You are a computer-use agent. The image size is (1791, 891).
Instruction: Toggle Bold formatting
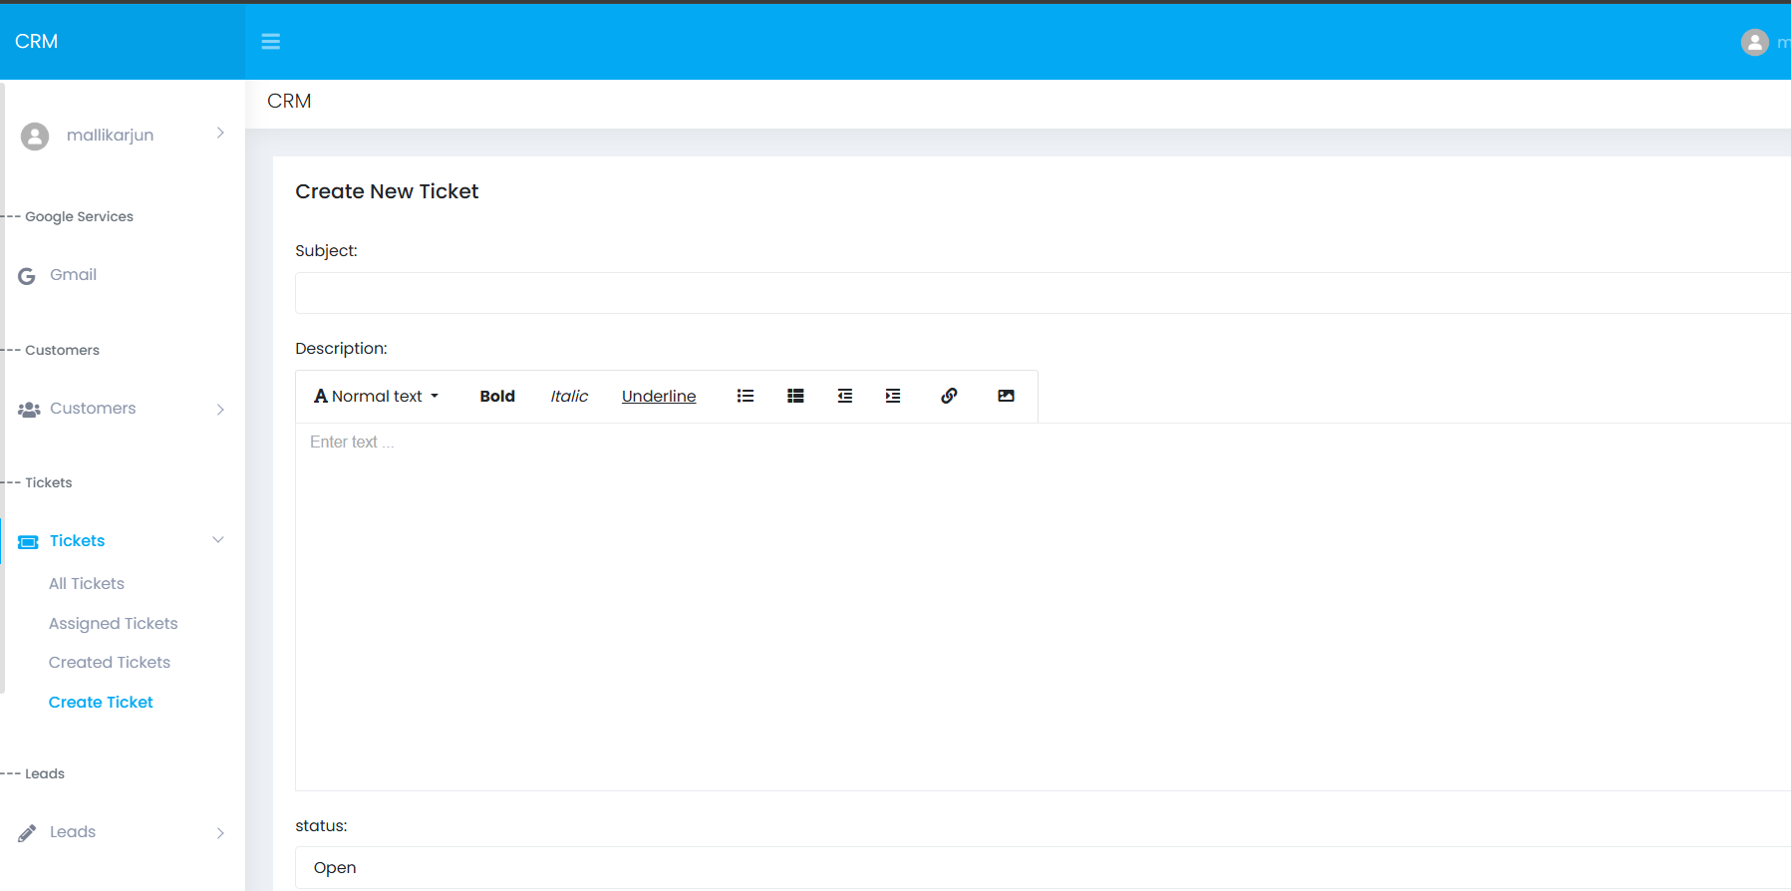[496, 396]
